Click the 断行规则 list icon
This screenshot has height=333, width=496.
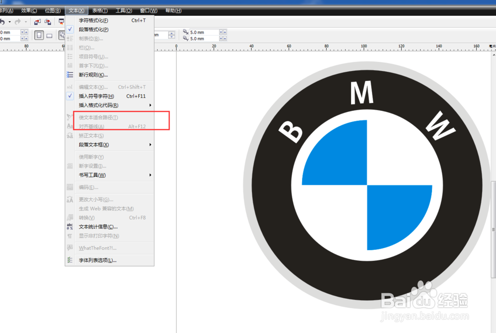tap(70, 75)
